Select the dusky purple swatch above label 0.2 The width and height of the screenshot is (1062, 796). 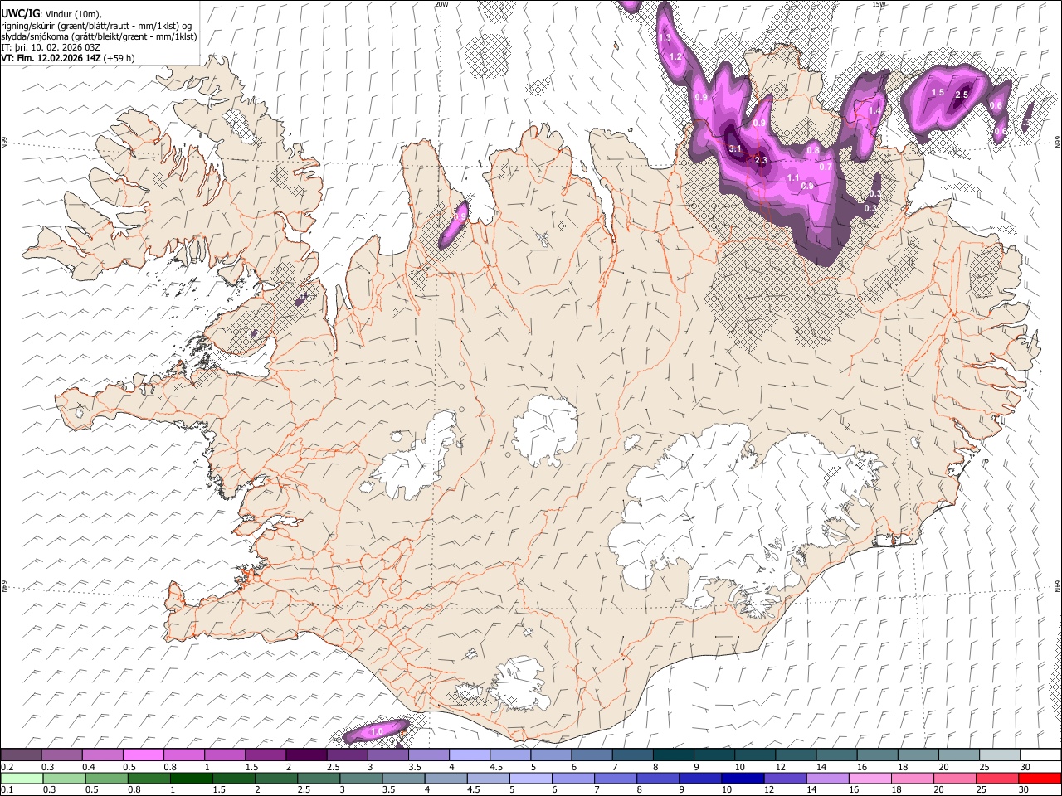(x=21, y=755)
